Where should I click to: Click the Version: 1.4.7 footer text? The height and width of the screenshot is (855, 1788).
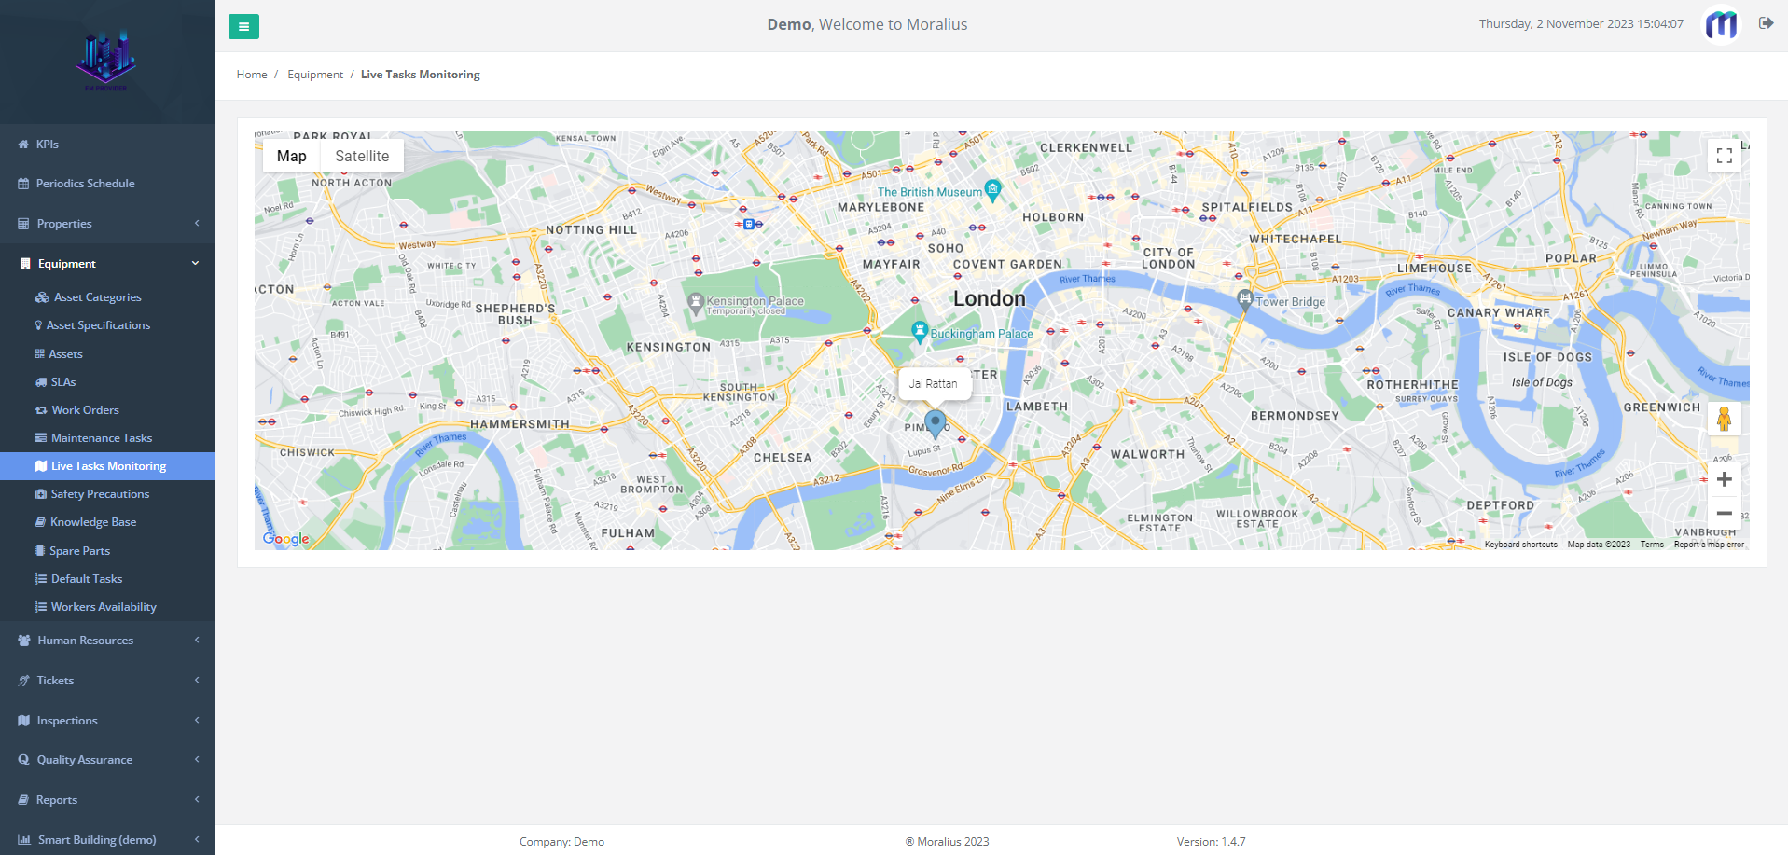tap(1211, 842)
